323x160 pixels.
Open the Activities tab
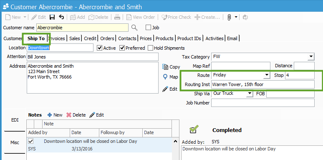click(214, 38)
